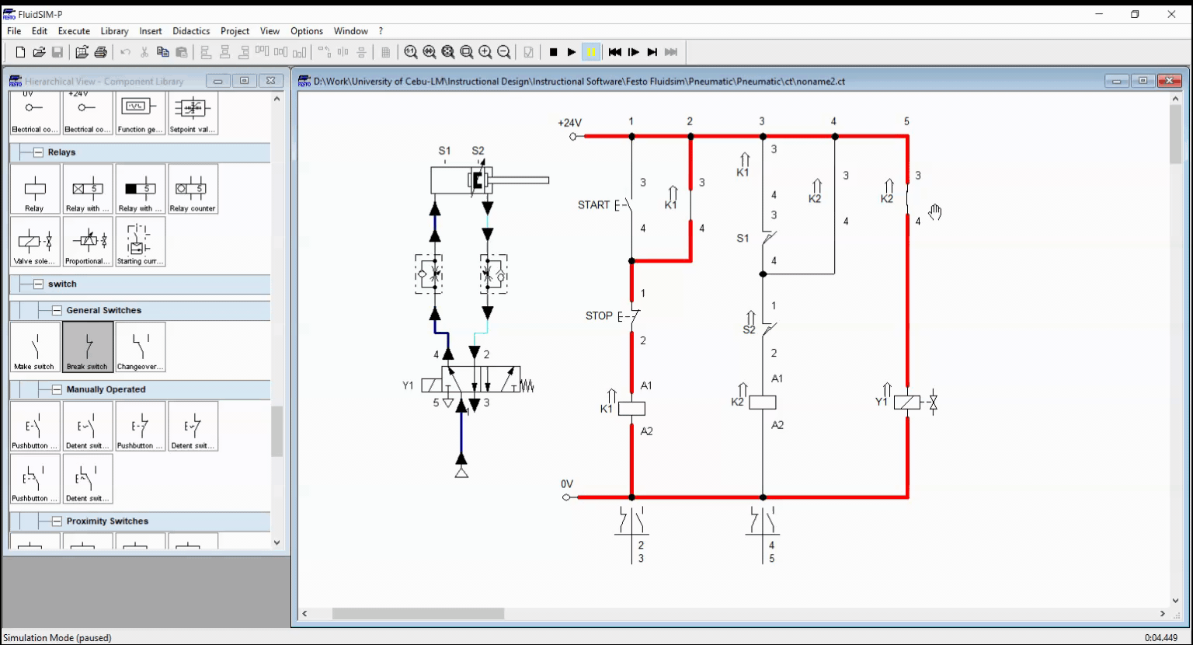The width and height of the screenshot is (1193, 645).
Task: Close the noname2.ct circuit window
Action: click(x=1170, y=81)
